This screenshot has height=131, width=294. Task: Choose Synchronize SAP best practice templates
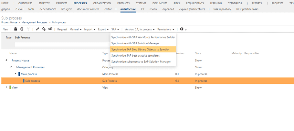coord(143,56)
